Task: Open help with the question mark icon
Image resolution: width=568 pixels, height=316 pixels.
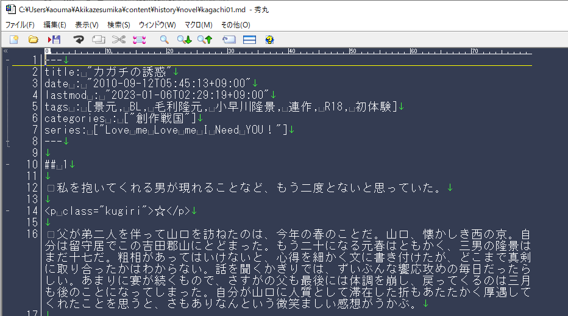Action: click(269, 40)
